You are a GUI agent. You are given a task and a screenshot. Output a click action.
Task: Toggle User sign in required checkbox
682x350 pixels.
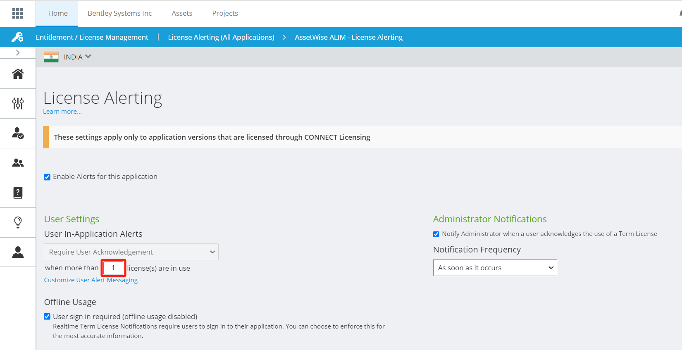47,317
